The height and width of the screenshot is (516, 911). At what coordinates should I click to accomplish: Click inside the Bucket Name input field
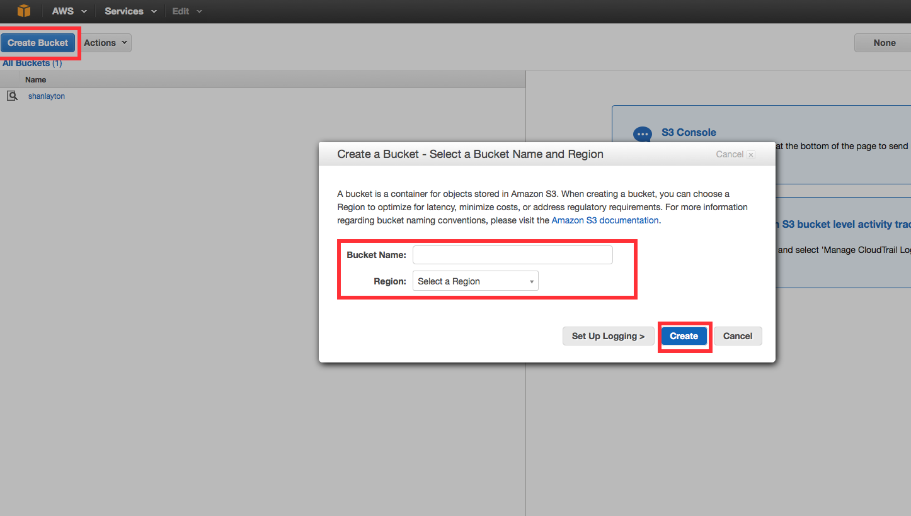512,254
